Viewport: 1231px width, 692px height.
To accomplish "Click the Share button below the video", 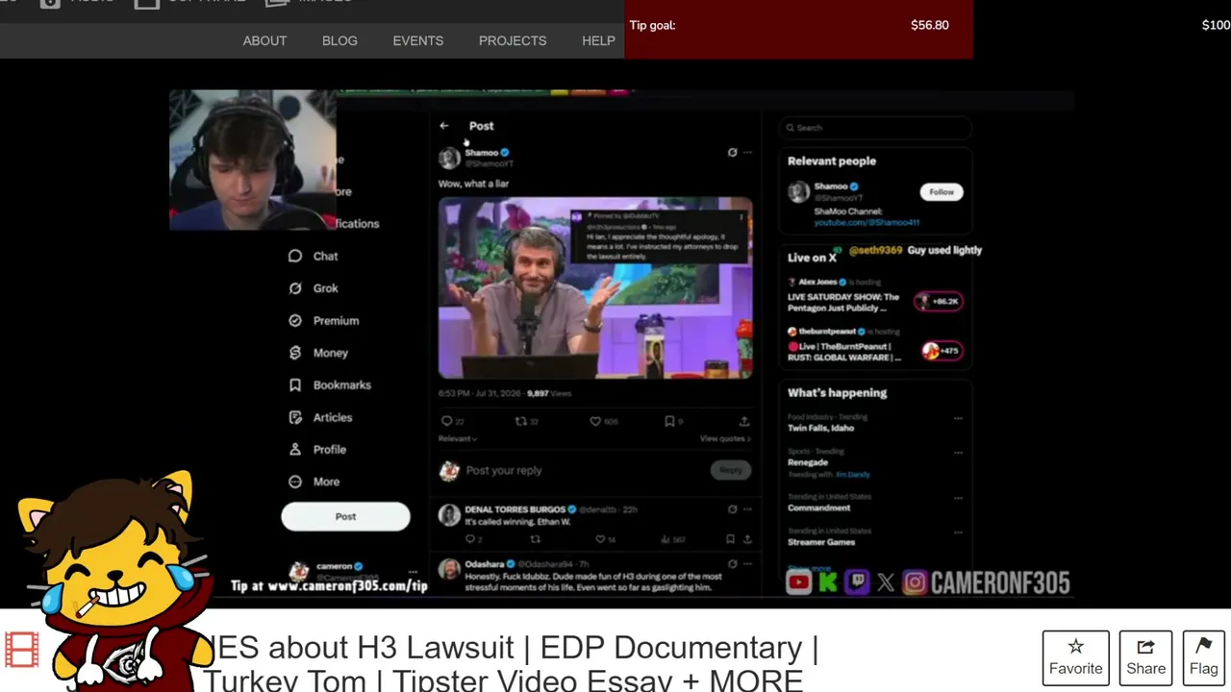I will [1145, 657].
